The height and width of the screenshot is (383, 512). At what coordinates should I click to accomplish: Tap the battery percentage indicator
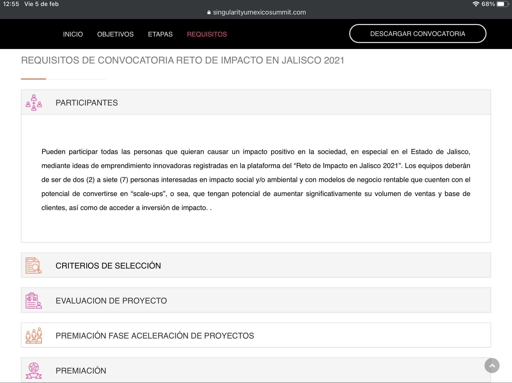488,4
